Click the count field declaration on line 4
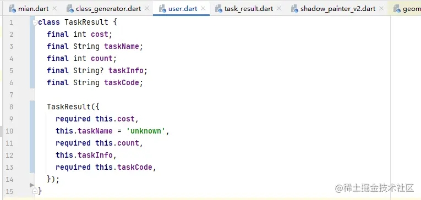Image resolution: width=421 pixels, height=200 pixels. click(102, 58)
